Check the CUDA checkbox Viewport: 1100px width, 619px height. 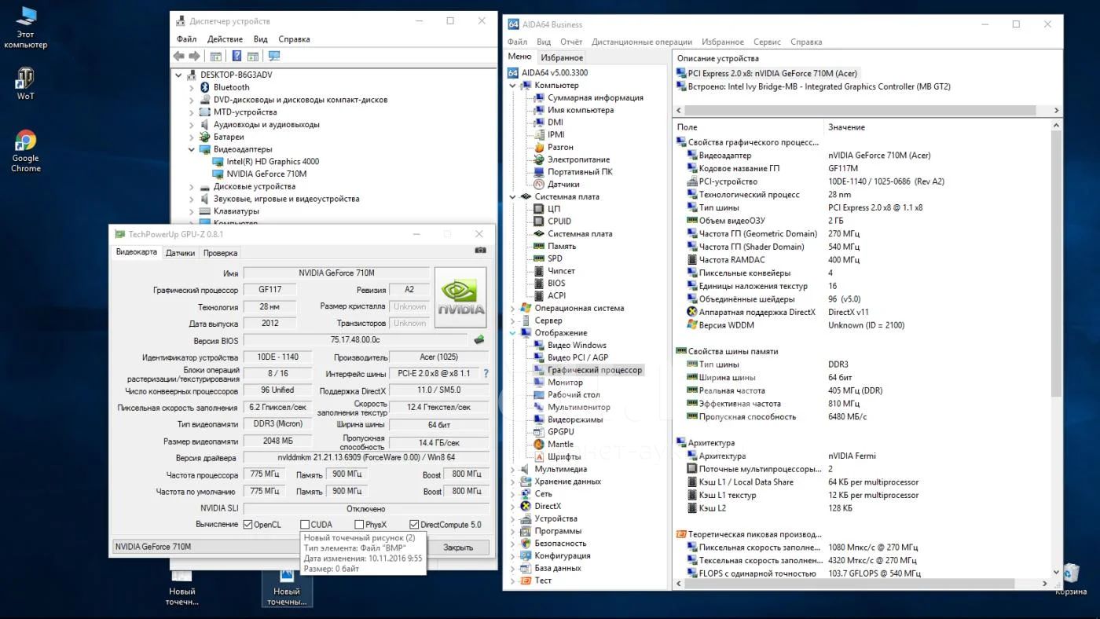pyautogui.click(x=305, y=525)
